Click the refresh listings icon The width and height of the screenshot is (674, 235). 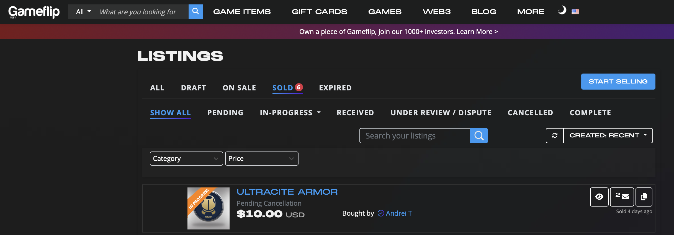(x=555, y=135)
